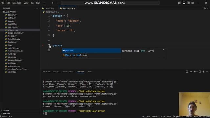This screenshot has width=210, height=118.
Task: Open Explorer more actions ellipsis
Action: pyautogui.click(x=37, y=8)
